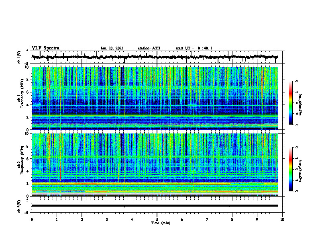
Task: Click the ch.1 'Frequency (kHz)' axis label
Action: pos(22,93)
